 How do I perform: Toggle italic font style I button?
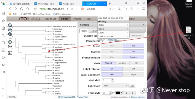click(132, 93)
